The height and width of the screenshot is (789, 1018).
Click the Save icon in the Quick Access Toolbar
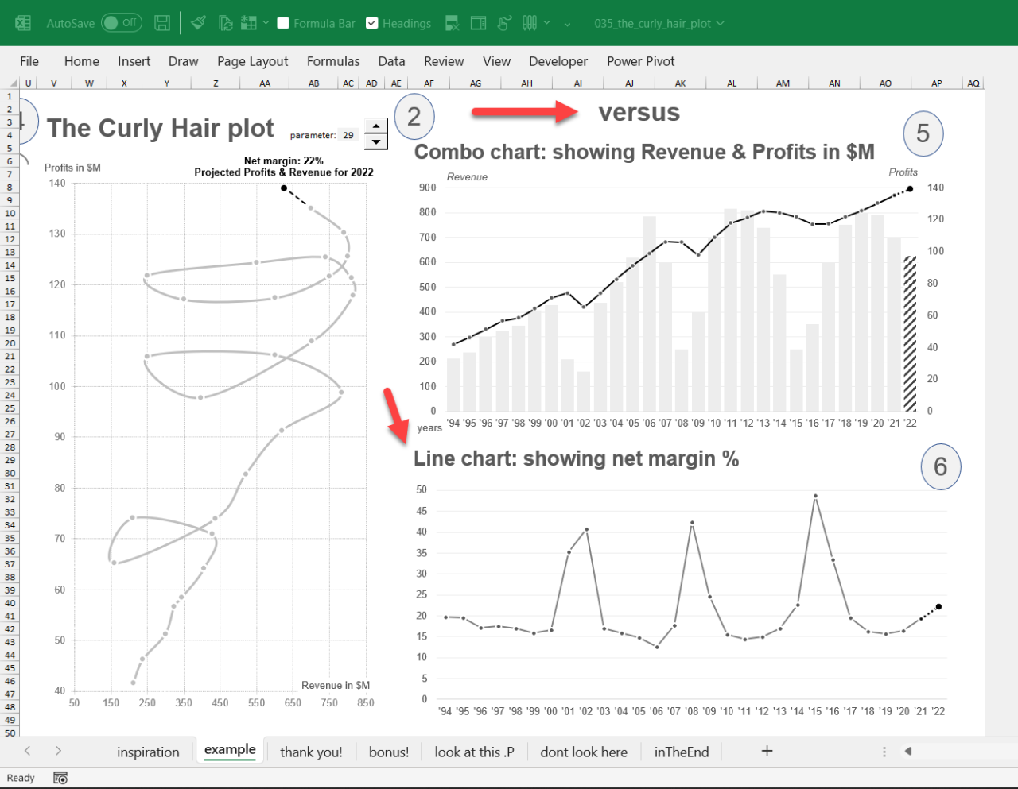coord(162,23)
